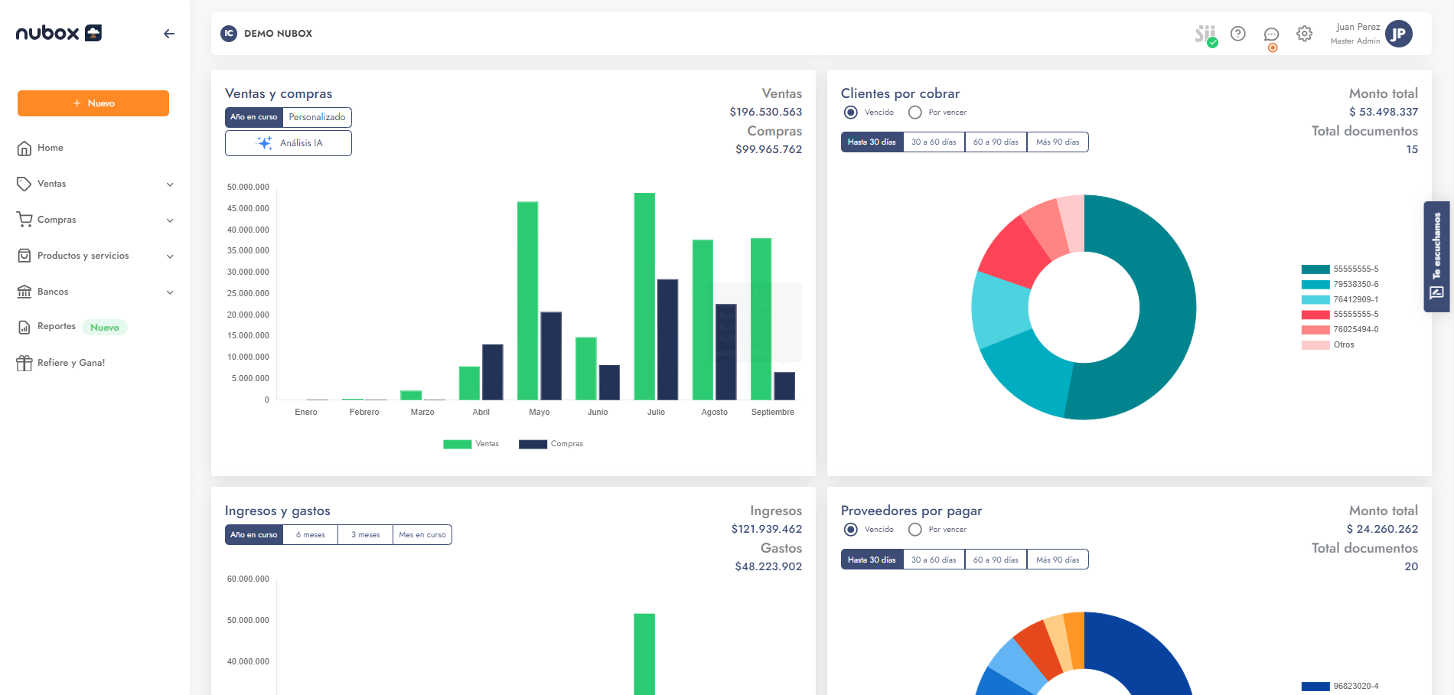This screenshot has width=1454, height=695.
Task: Select Más 90 días in Proveedores por pagar
Action: pos(1058,560)
